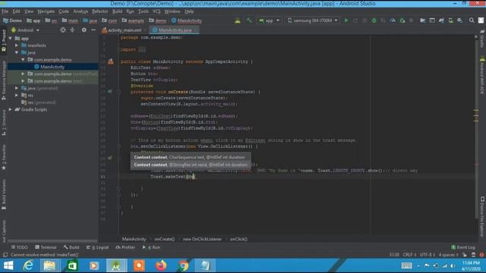Expand Gradle Scripts node
Viewport: 486px width, 273px height.
(11, 109)
